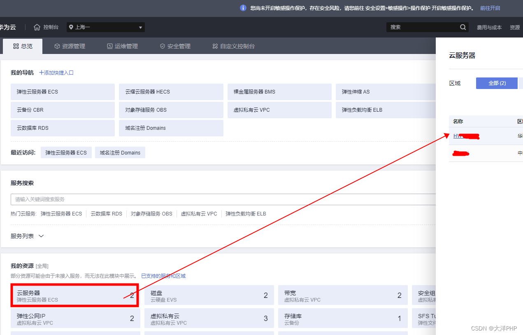Click the info icon in the security notice
Viewport: 523px width, 335px height.
[243, 8]
